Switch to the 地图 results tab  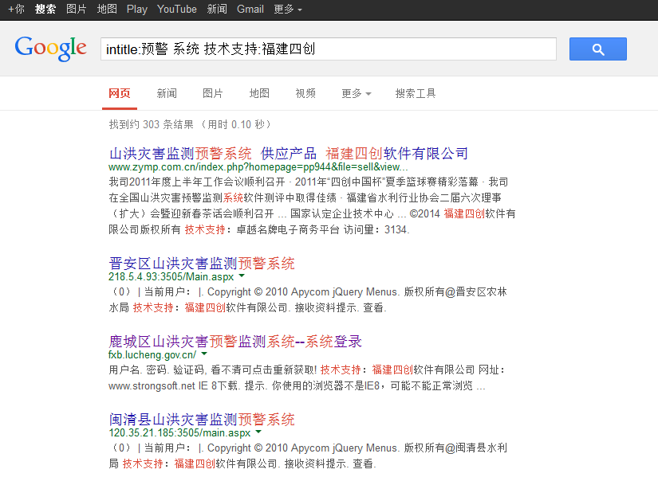259,93
